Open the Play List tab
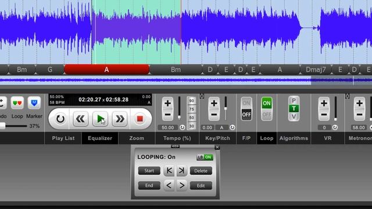This screenshot has height=209, width=372. pos(63,138)
